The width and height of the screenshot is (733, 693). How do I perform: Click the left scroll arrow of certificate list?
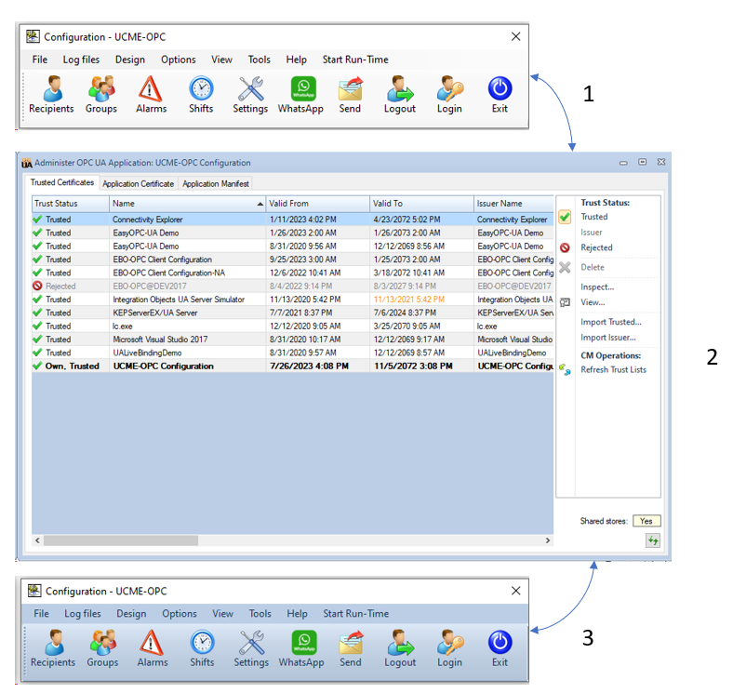37,540
